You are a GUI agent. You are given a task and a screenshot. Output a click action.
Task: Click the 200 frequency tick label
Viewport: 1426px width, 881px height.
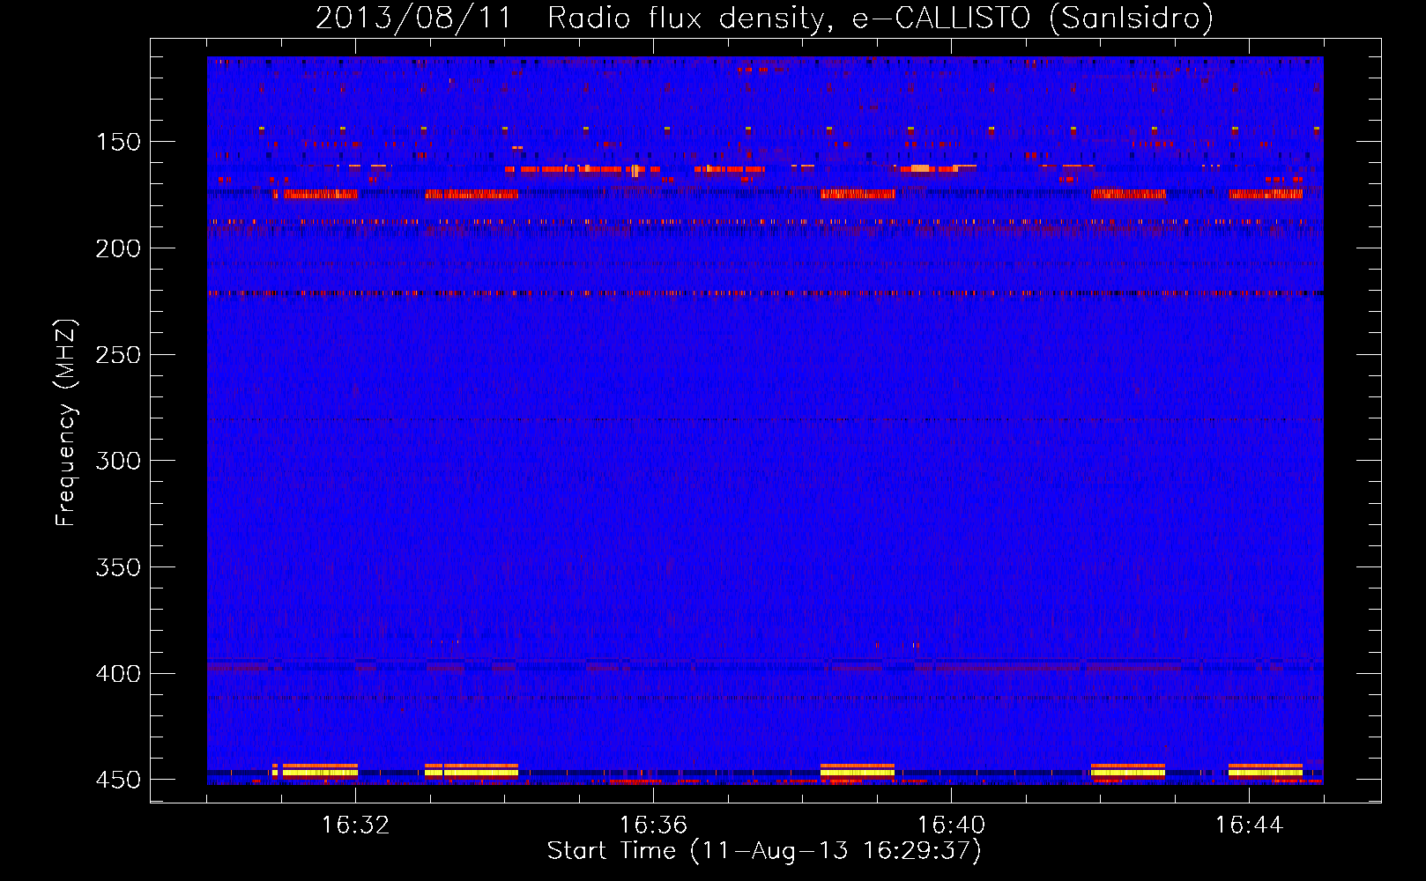[117, 248]
